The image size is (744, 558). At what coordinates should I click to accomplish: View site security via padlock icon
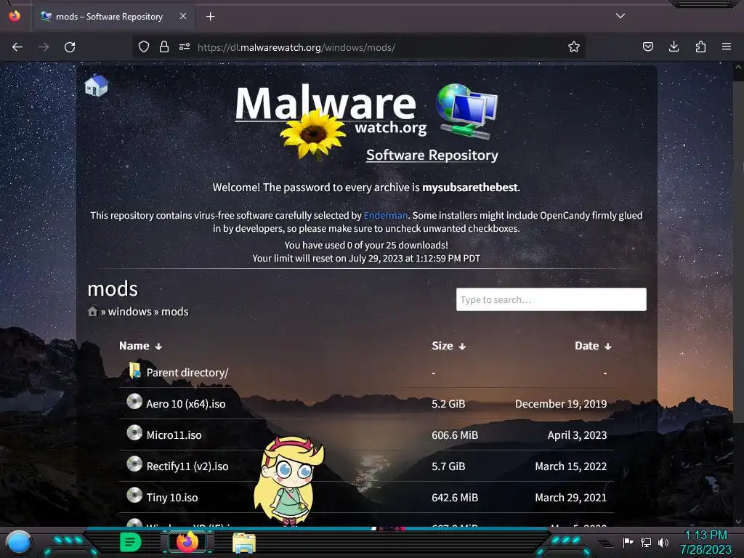click(164, 46)
